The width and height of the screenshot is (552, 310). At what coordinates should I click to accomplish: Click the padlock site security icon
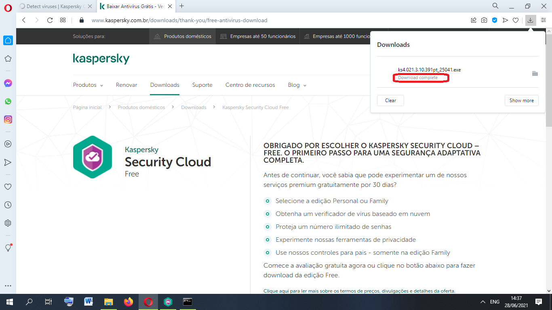(81, 20)
